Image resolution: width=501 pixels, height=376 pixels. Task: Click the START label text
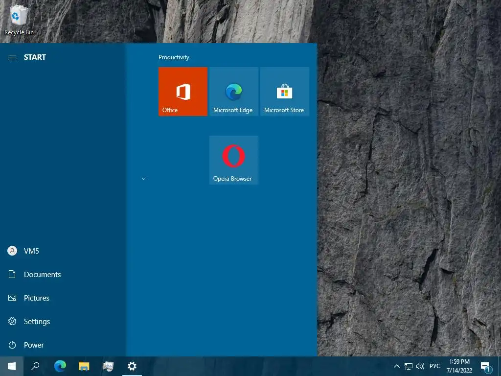pyautogui.click(x=35, y=57)
